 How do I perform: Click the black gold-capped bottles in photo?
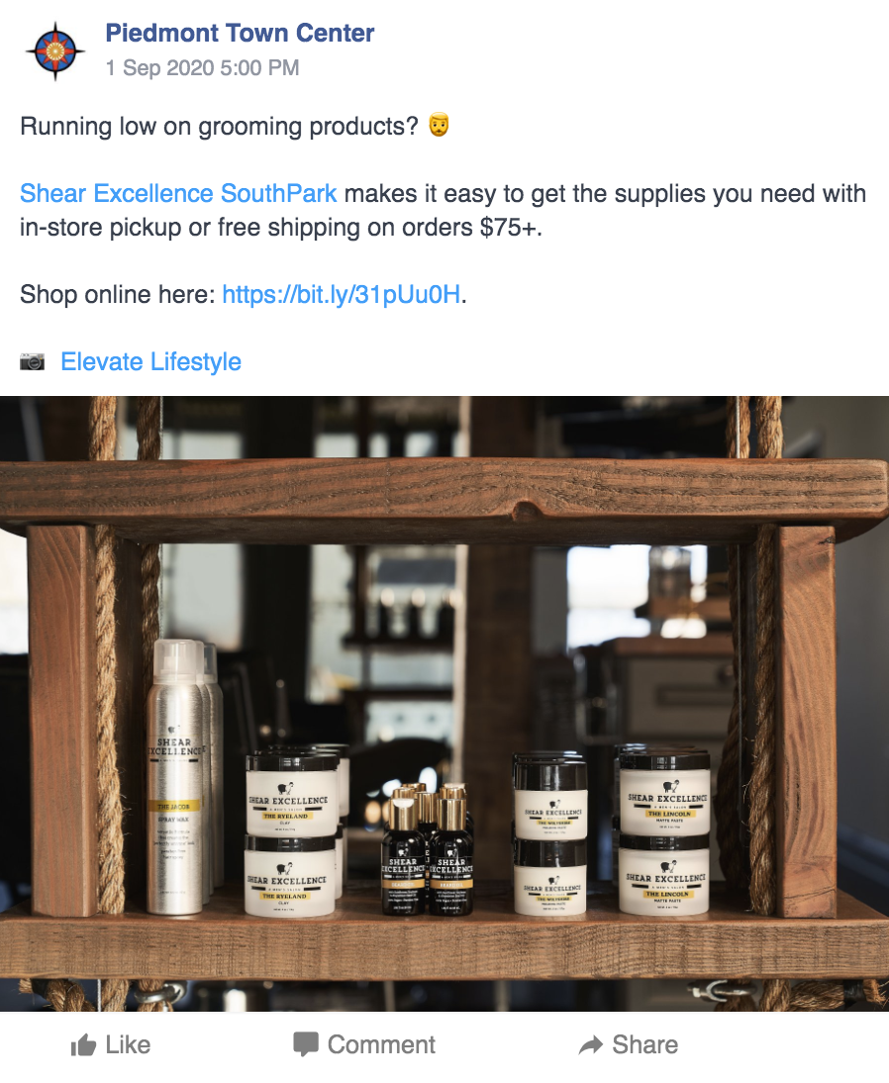[429, 850]
